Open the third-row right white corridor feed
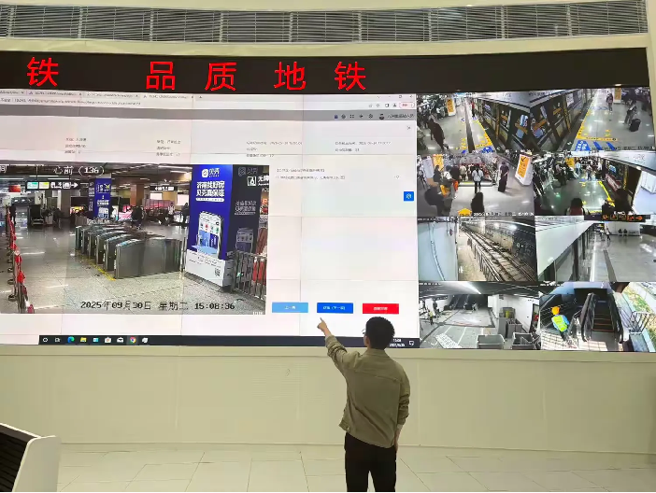 (x=595, y=248)
